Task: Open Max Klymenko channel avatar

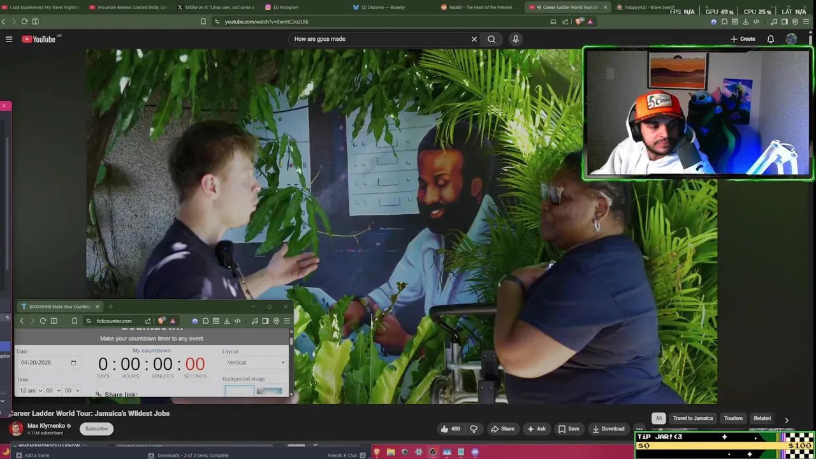Action: coord(16,428)
